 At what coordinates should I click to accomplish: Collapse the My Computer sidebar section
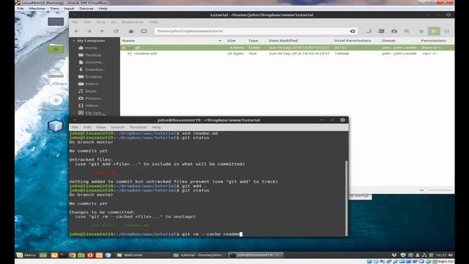(74, 40)
